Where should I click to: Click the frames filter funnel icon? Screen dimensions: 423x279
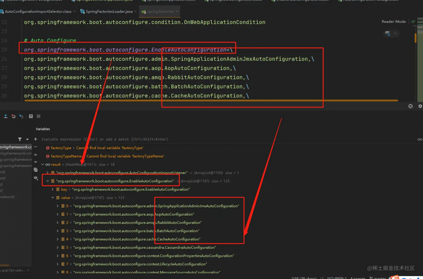[x=20, y=139]
